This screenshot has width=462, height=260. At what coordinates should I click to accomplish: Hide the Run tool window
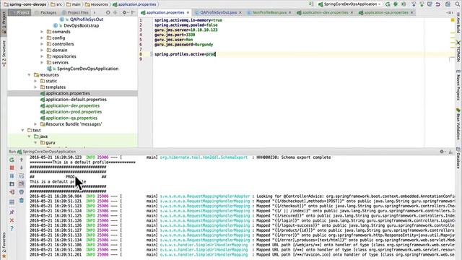[x=450, y=152]
